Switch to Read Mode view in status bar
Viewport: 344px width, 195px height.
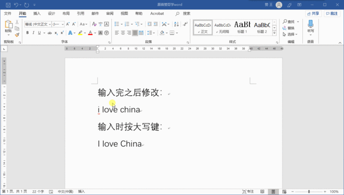262,192
